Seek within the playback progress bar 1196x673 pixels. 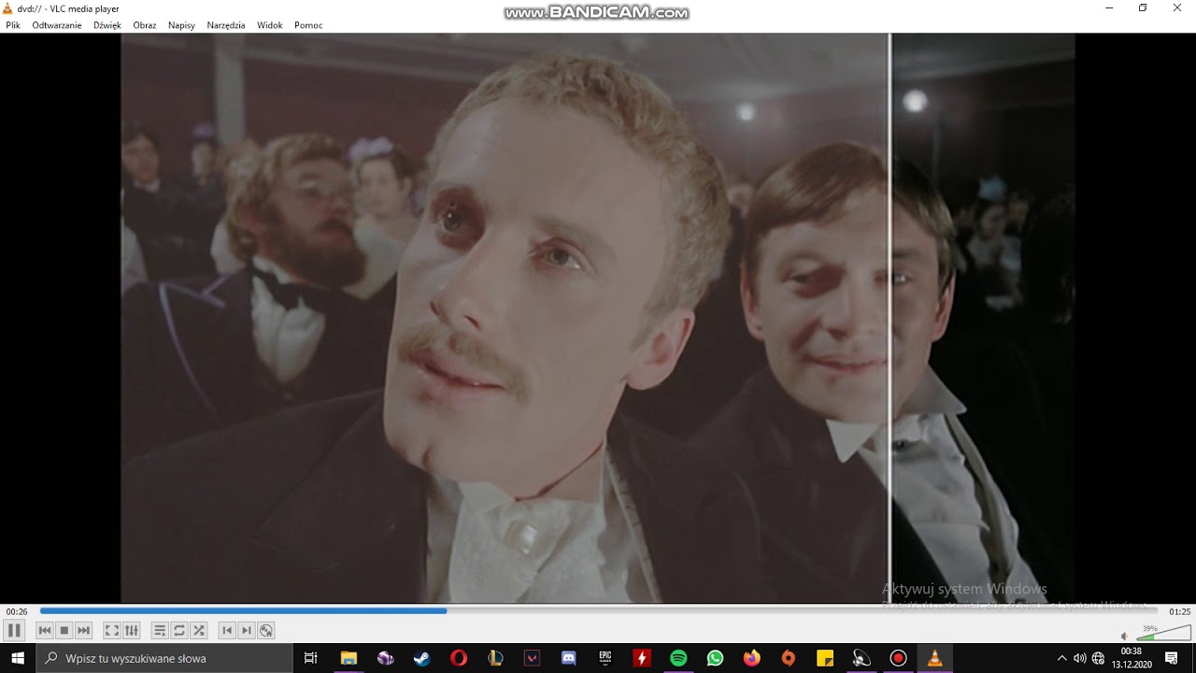coord(599,611)
